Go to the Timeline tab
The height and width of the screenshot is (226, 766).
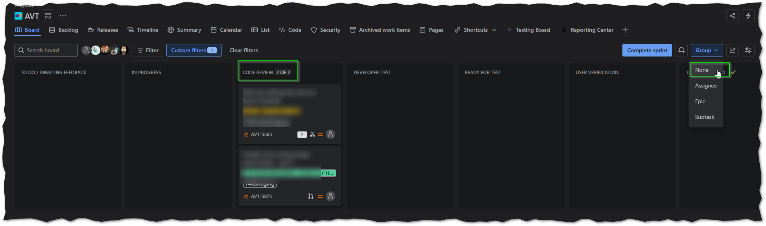pos(143,30)
